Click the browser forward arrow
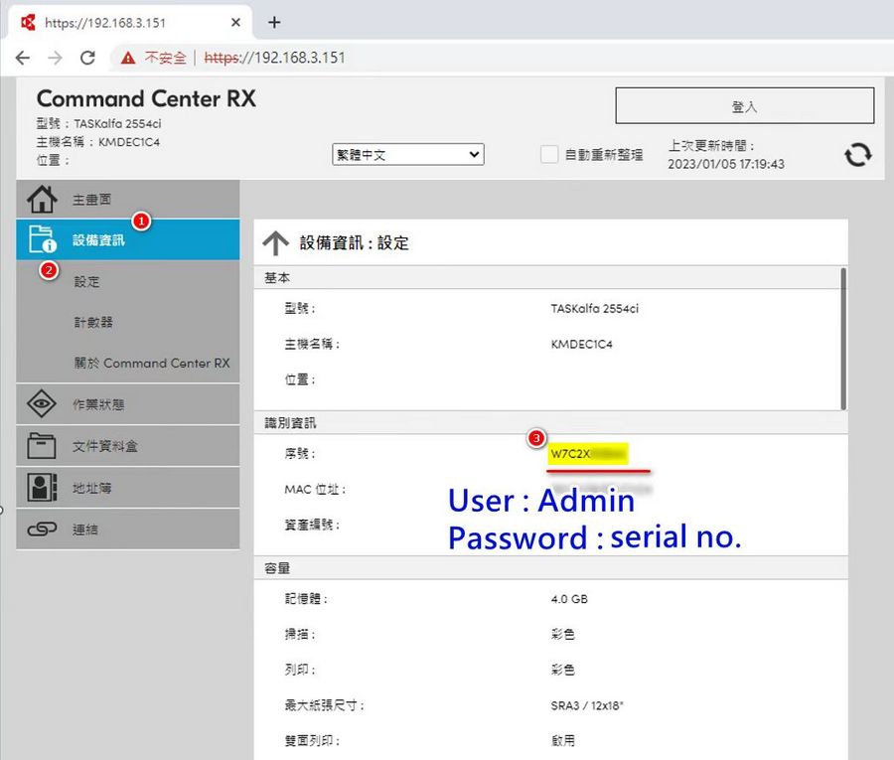Image resolution: width=894 pixels, height=760 pixels. [55, 58]
